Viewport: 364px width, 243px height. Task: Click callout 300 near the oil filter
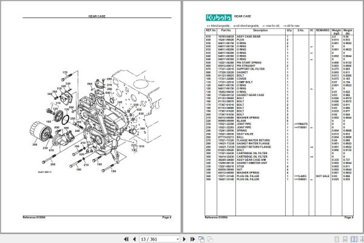[35, 144]
